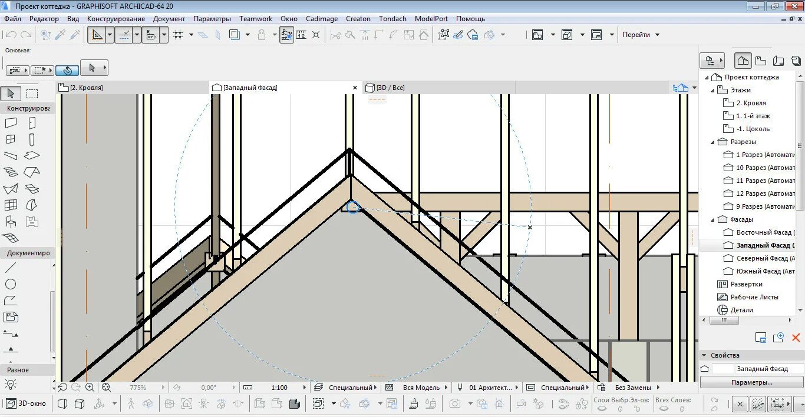Toggle the measure ruler icon
The height and width of the screenshot is (417, 805).
click(301, 35)
